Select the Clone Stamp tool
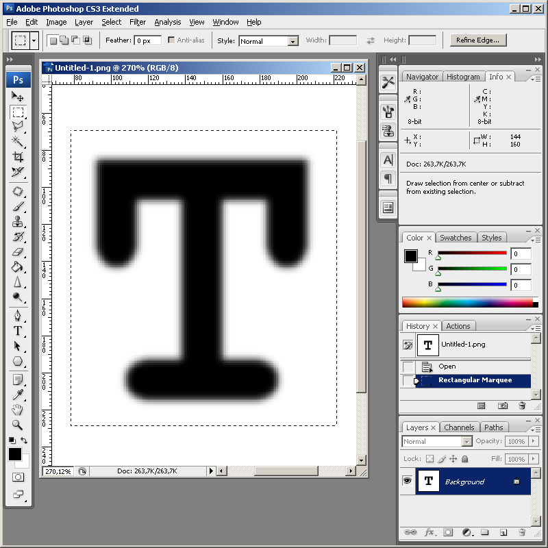The width and height of the screenshot is (548, 548). [x=18, y=221]
